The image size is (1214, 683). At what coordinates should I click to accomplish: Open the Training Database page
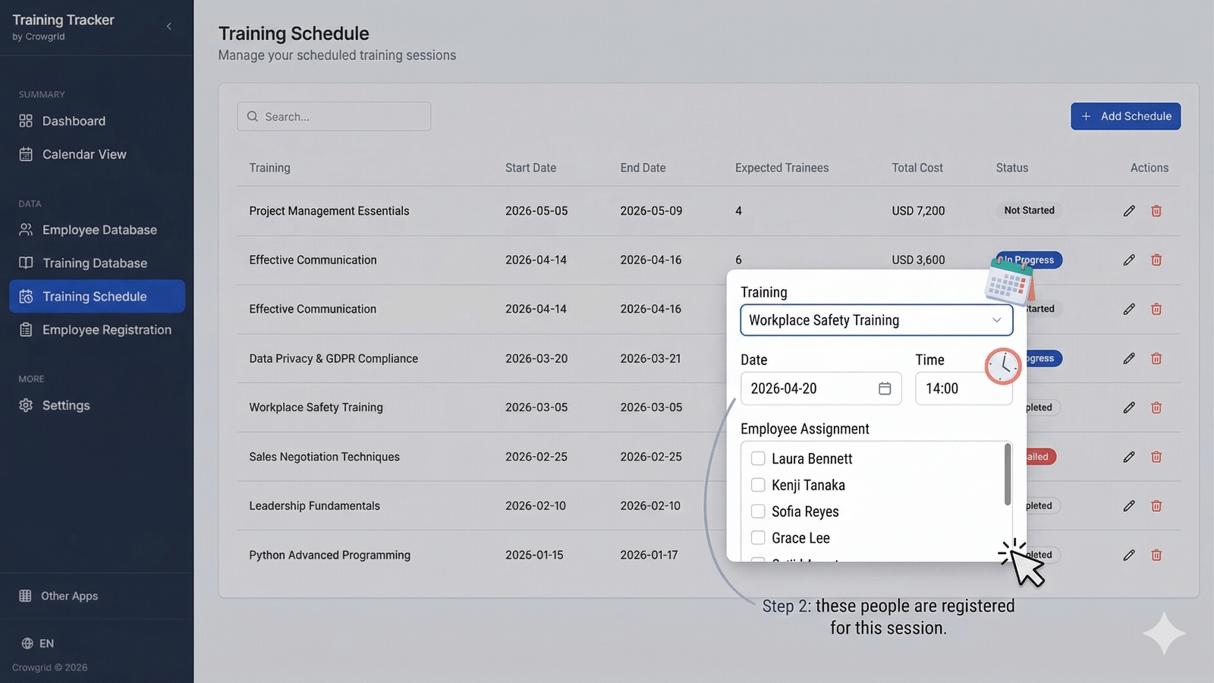pyautogui.click(x=97, y=263)
